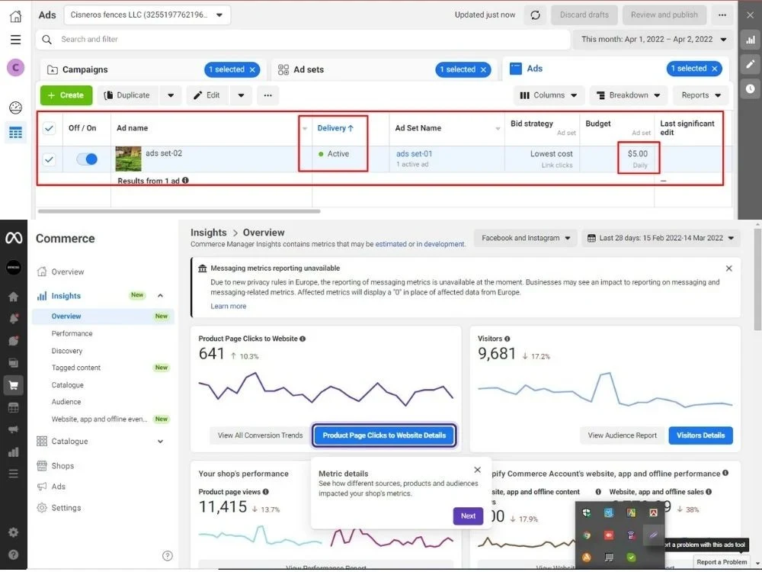762x572 pixels.
Task: Open the Ads Manager home icon
Action: point(15,16)
